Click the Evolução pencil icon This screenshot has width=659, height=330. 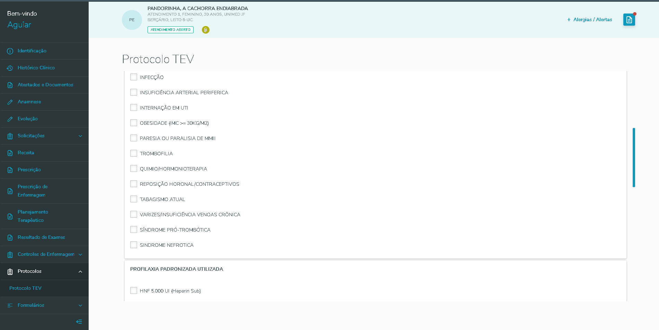(x=10, y=119)
